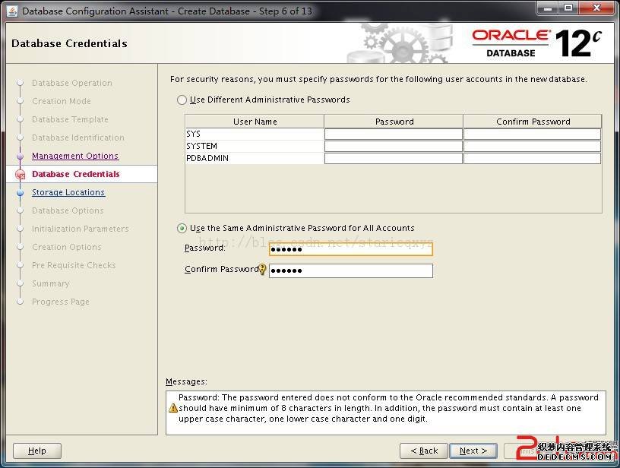Click the Confirm Password input field
The height and width of the screenshot is (468, 620).
click(350, 270)
